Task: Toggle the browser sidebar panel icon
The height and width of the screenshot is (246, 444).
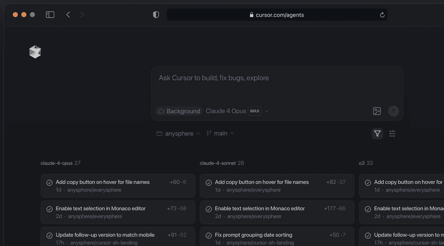Action: pyautogui.click(x=50, y=15)
